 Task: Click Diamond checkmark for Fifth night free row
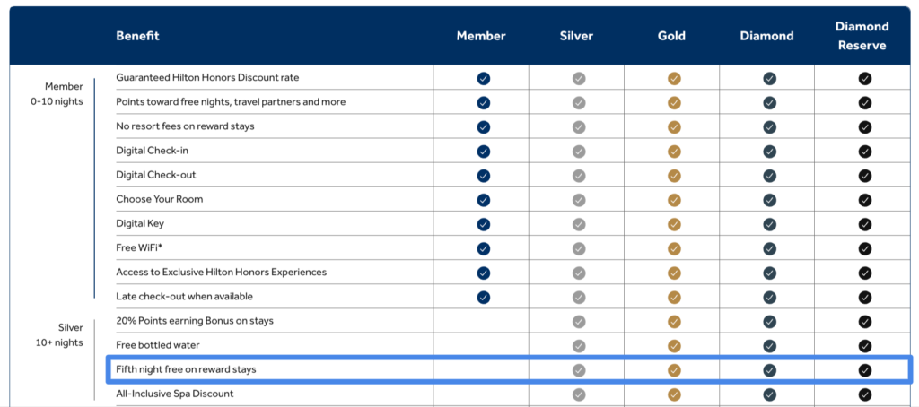click(769, 370)
